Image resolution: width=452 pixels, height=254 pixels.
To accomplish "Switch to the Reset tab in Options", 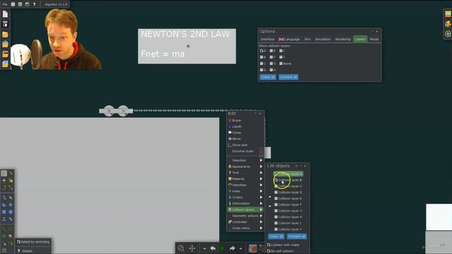I will [x=374, y=40].
